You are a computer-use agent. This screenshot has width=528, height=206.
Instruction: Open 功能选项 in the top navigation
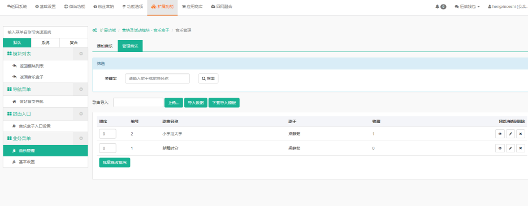coord(132,6)
